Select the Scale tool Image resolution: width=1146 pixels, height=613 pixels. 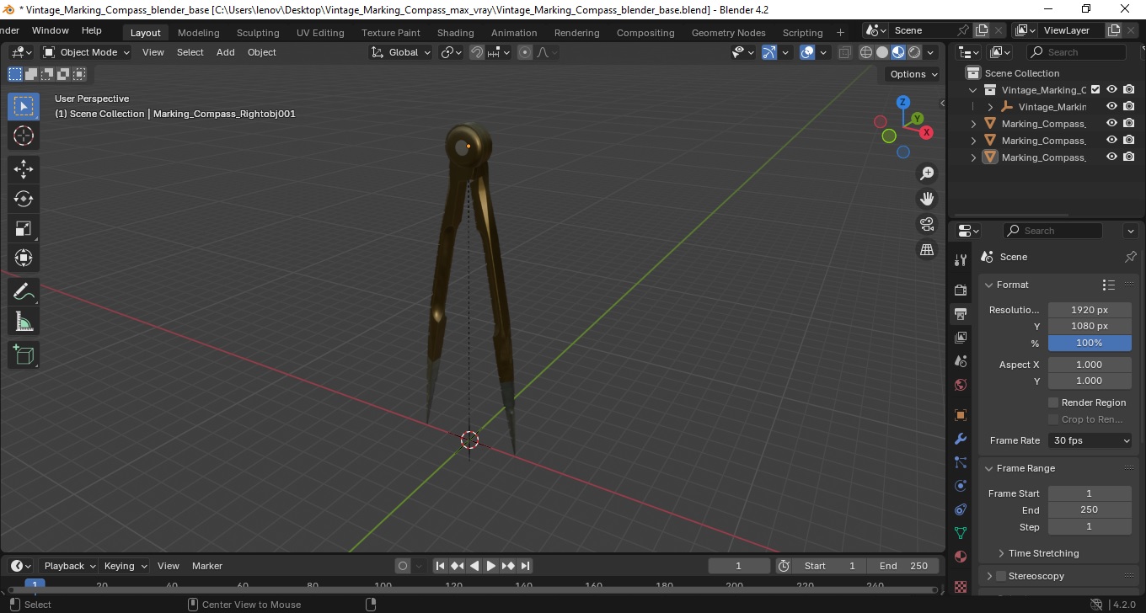click(x=24, y=228)
